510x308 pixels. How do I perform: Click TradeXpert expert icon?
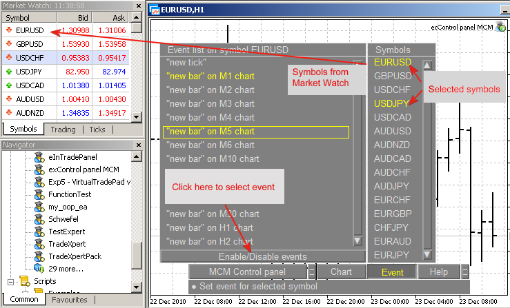point(39,244)
